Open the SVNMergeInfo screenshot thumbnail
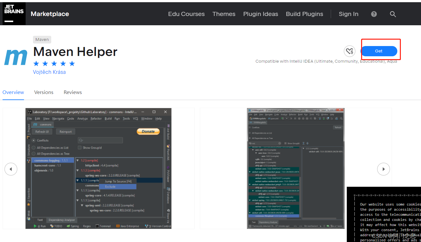Viewport: 421px width, 242px height. pyautogui.click(x=296, y=168)
